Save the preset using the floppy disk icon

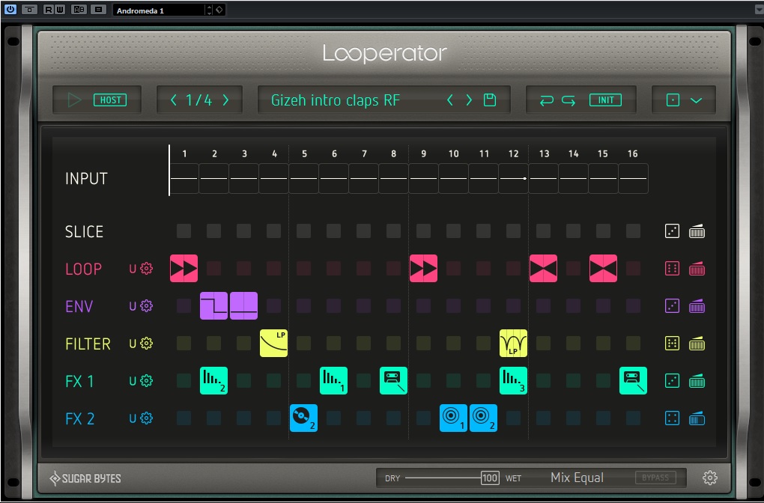(x=491, y=99)
